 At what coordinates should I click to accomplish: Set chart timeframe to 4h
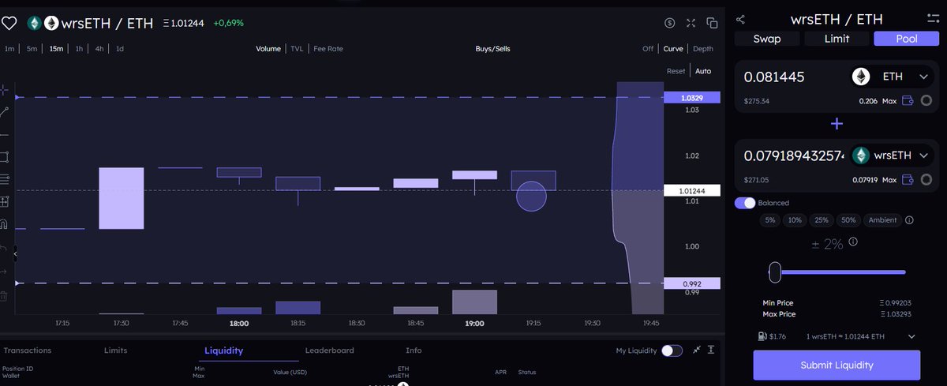coord(99,49)
